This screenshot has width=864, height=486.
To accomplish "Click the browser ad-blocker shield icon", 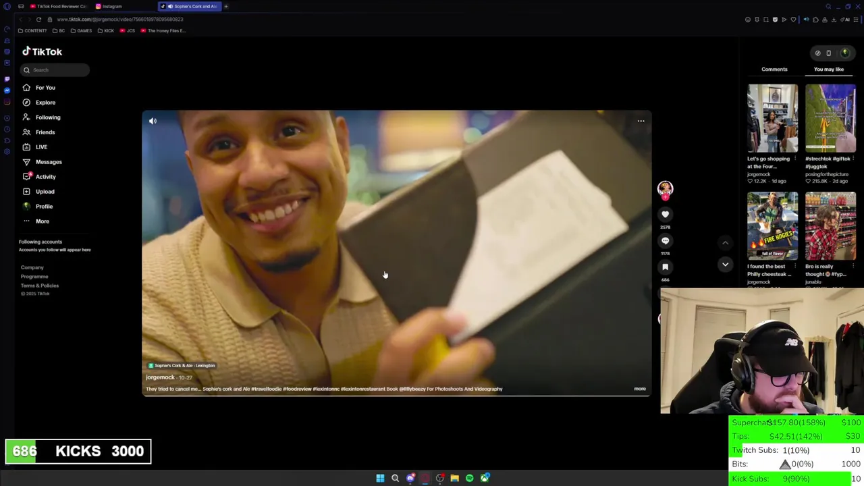I will pyautogui.click(x=775, y=20).
